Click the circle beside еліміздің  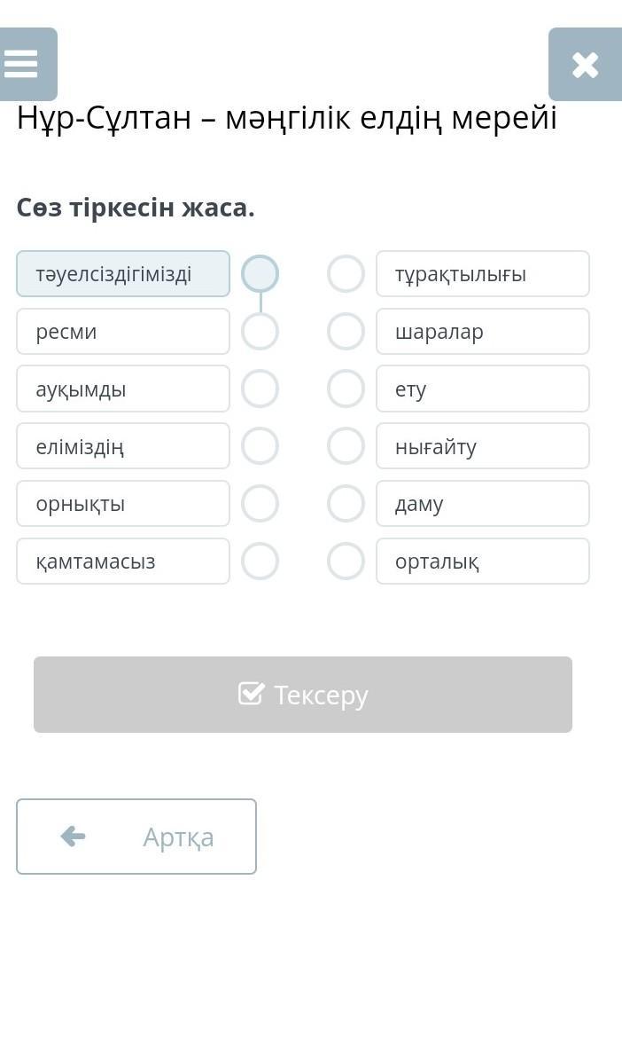tap(260, 446)
